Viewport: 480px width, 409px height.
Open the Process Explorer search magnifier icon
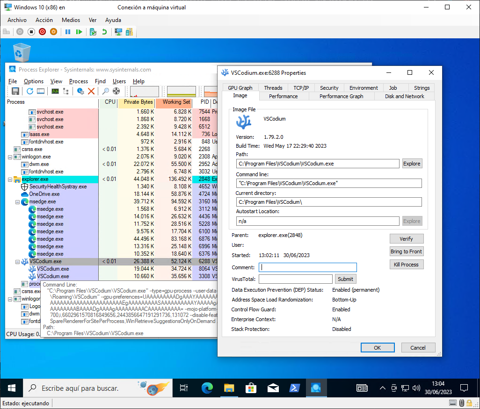tap(106, 92)
